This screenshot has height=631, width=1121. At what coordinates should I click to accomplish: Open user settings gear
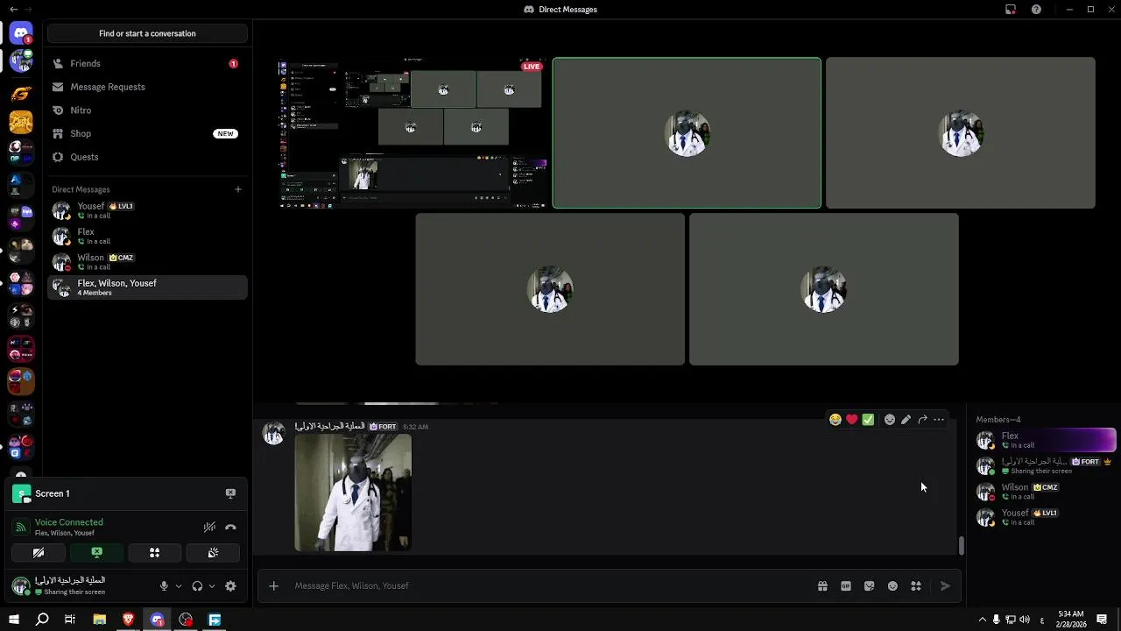coord(230,586)
